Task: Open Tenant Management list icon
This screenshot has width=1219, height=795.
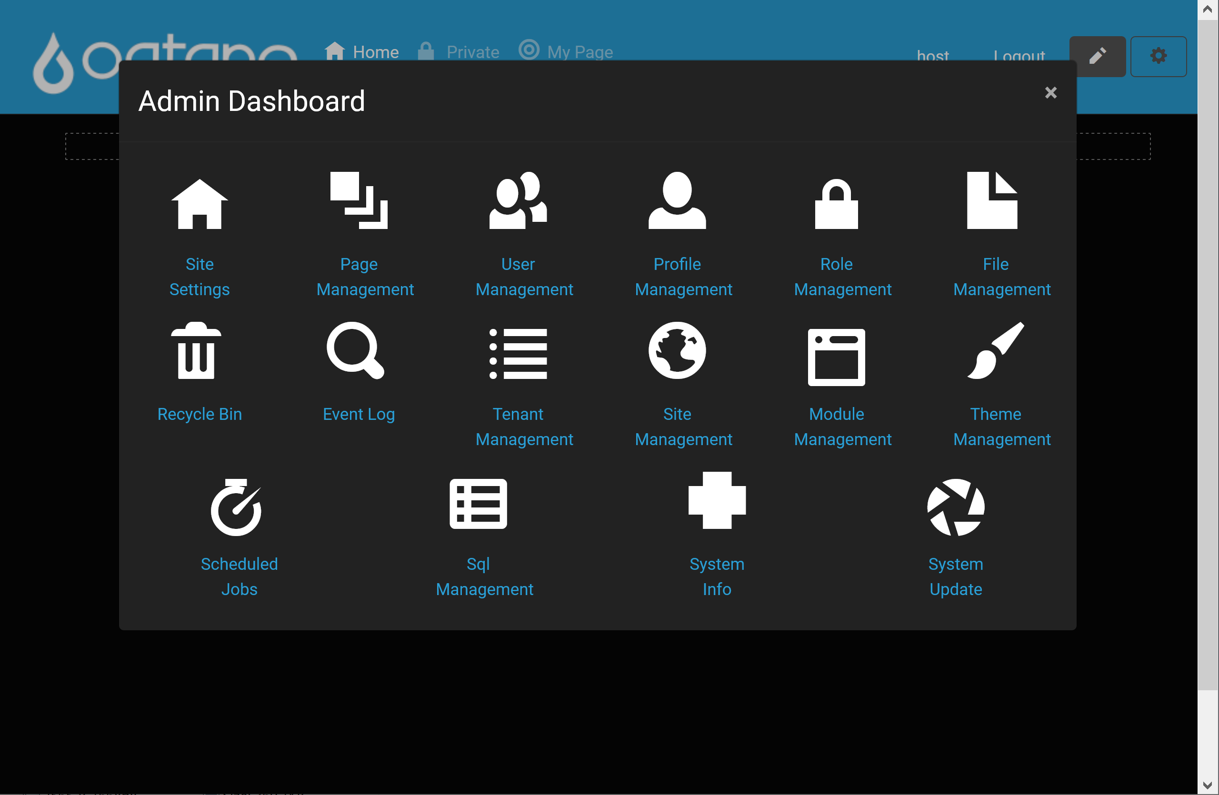Action: pos(518,353)
